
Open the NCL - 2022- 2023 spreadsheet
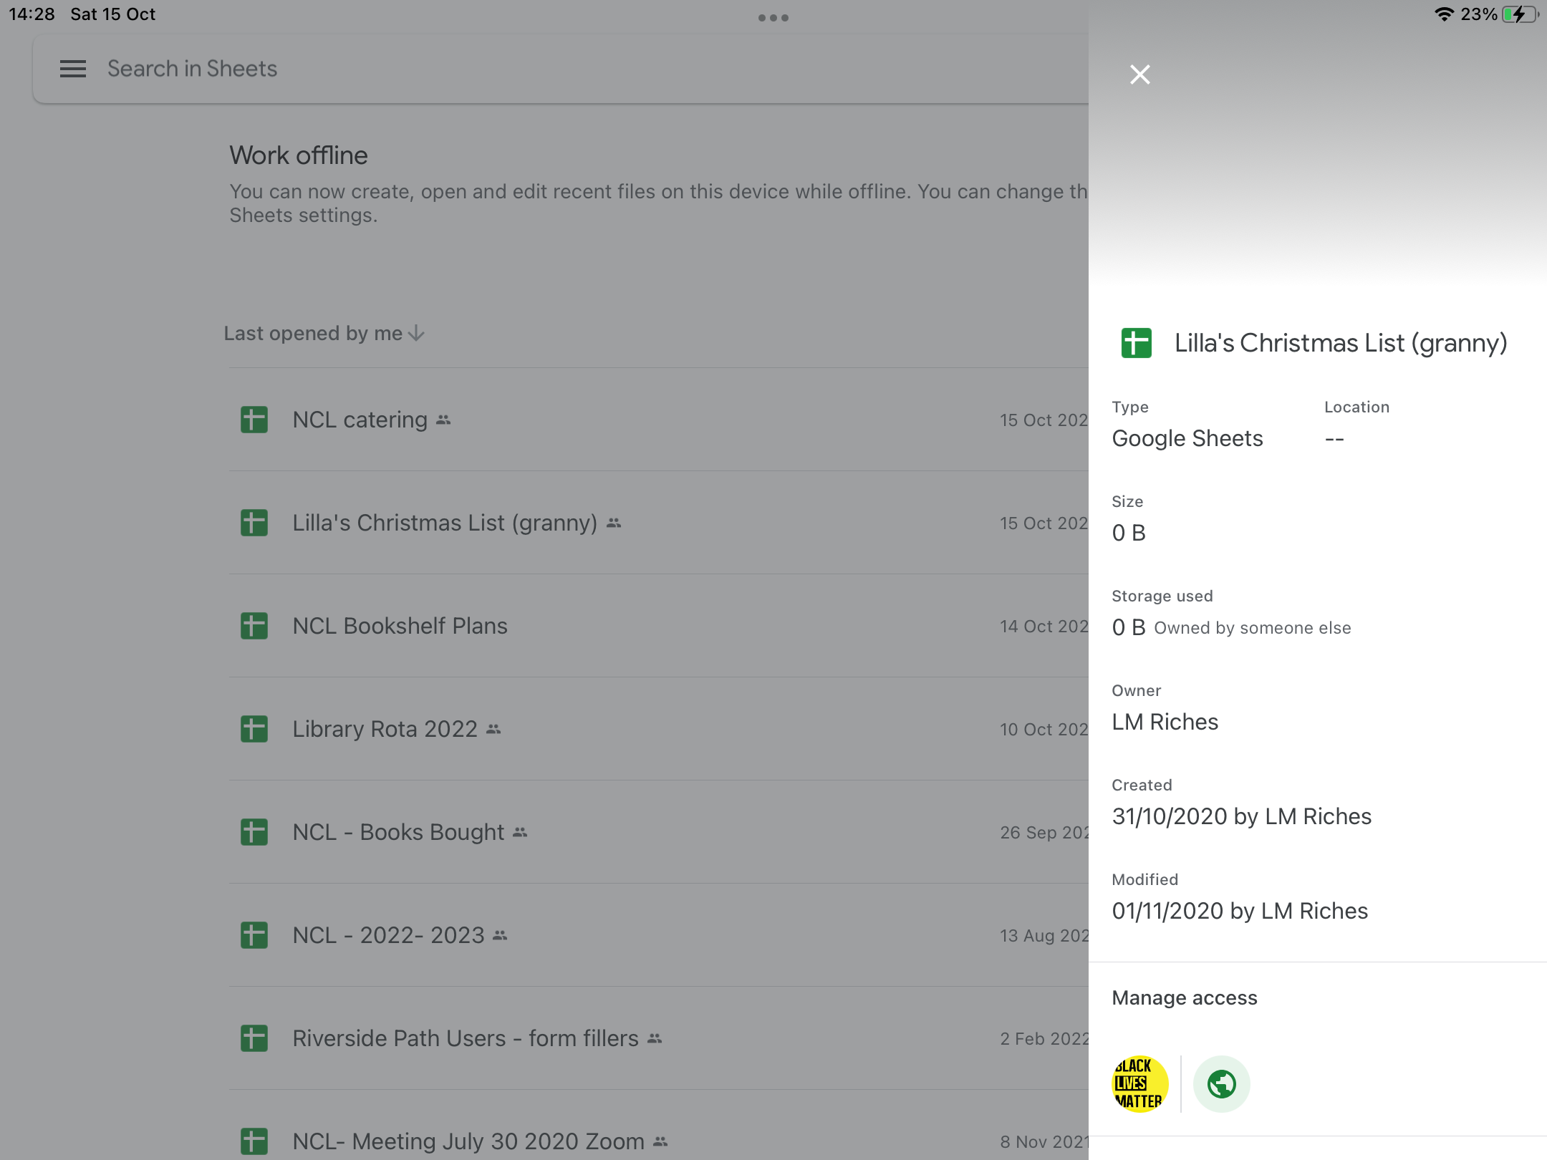(388, 934)
